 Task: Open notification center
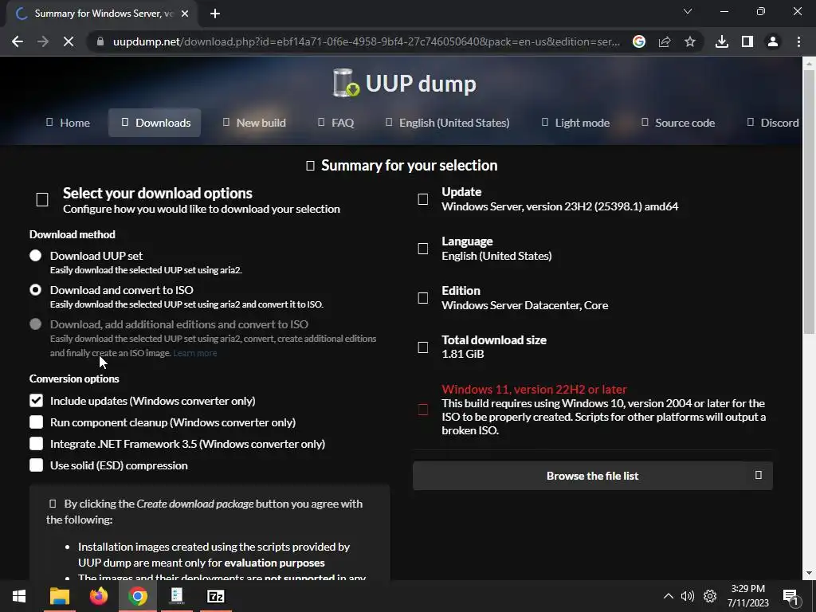click(x=791, y=597)
